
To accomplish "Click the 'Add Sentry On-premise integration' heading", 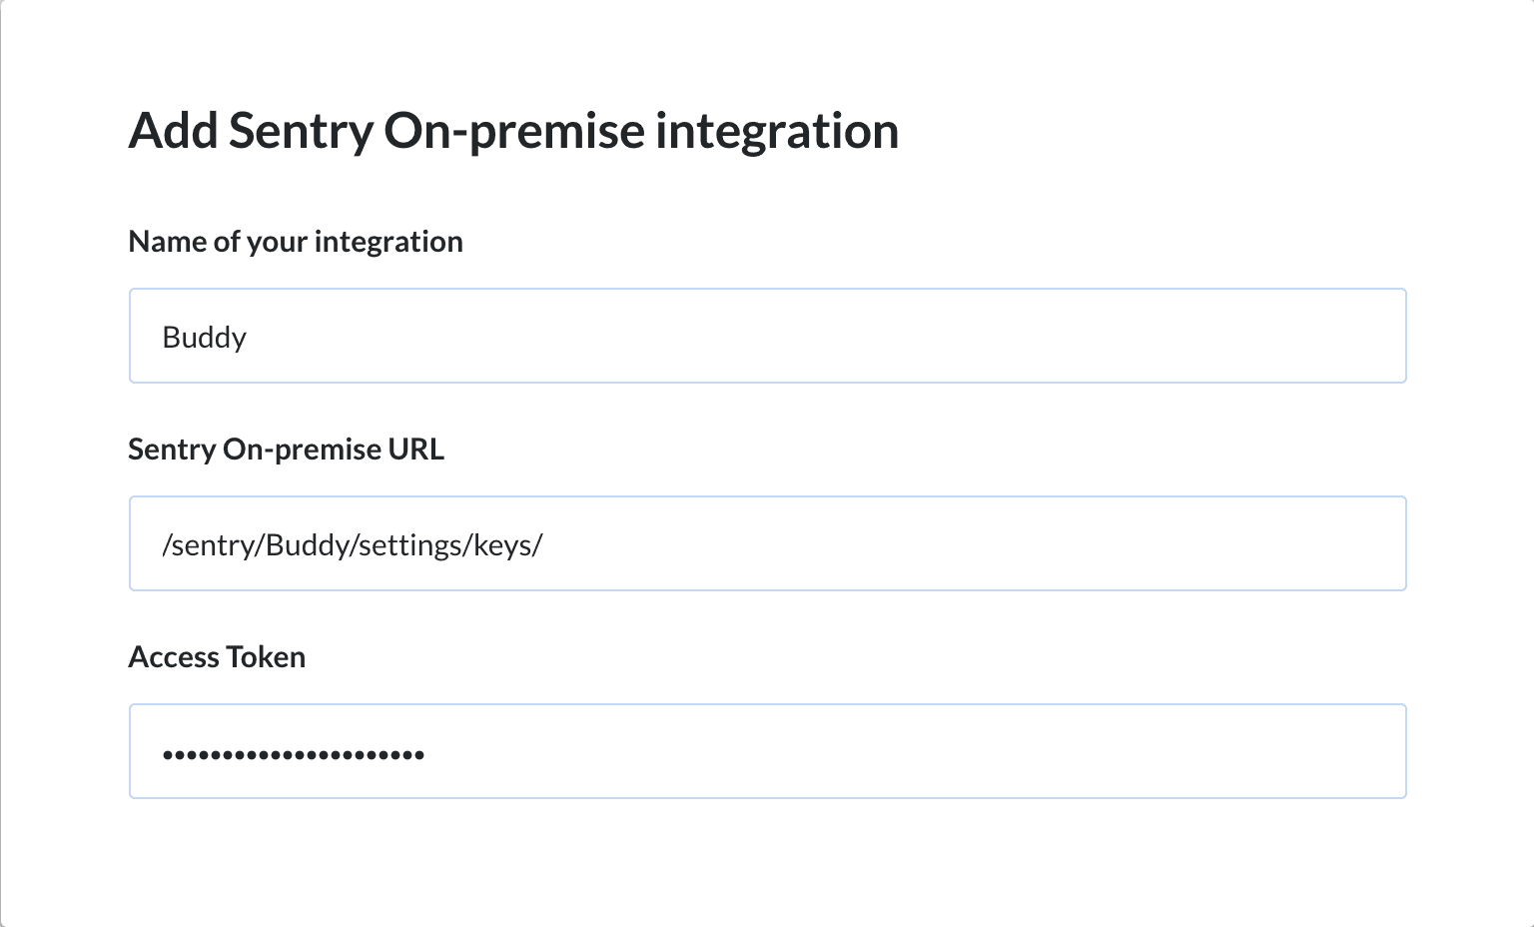I will point(513,130).
